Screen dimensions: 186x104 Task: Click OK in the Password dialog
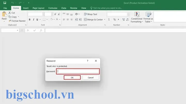pos(72,78)
